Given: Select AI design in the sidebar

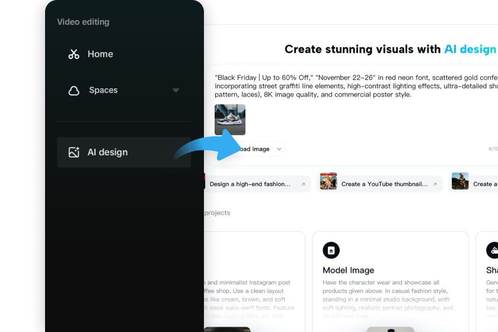Looking at the screenshot, I should coord(107,152).
